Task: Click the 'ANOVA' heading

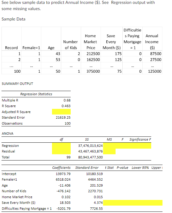Action: click(x=7, y=133)
